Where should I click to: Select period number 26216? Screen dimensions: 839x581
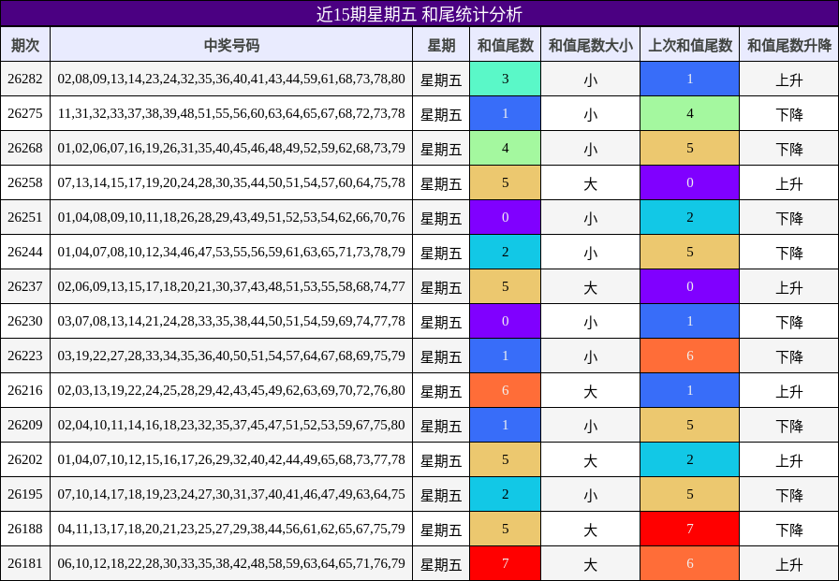pos(25,390)
